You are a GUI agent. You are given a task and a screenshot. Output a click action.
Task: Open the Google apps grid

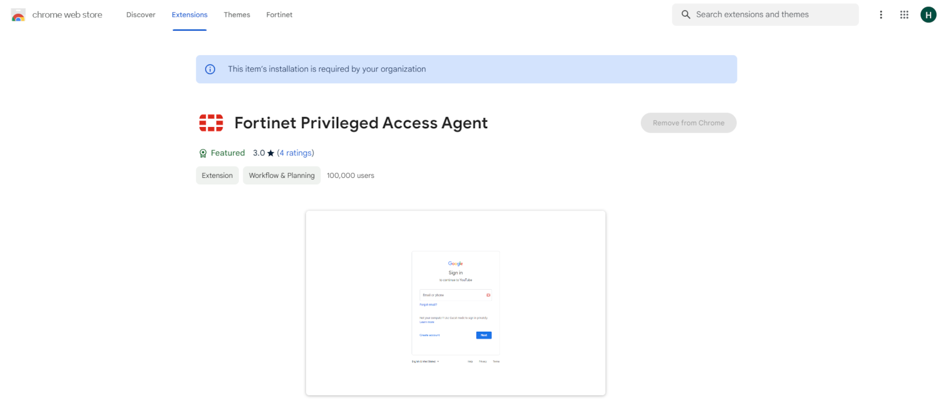tap(904, 15)
